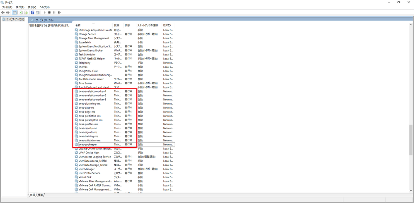Select the Virtual Disk service icon
This screenshot has height=203, width=414.
pyautogui.click(x=77, y=177)
